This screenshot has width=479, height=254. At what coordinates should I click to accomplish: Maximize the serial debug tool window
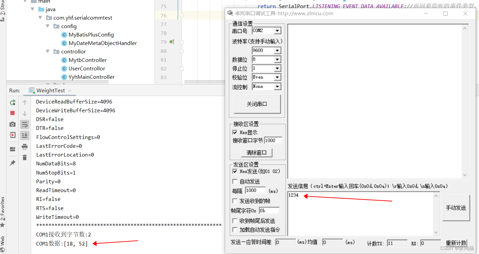[x=446, y=14]
